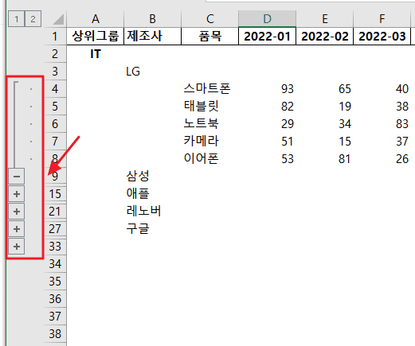Select the IT cell in column A
415x346 pixels.
(96, 54)
